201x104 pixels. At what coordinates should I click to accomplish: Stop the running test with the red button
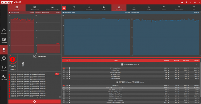point(35,101)
